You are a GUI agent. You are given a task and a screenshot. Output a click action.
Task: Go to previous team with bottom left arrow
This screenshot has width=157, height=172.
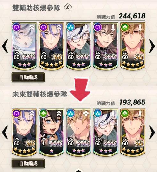click(5, 133)
